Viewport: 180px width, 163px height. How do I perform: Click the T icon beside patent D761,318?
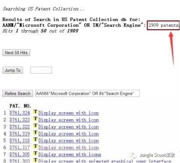(x=35, y=140)
